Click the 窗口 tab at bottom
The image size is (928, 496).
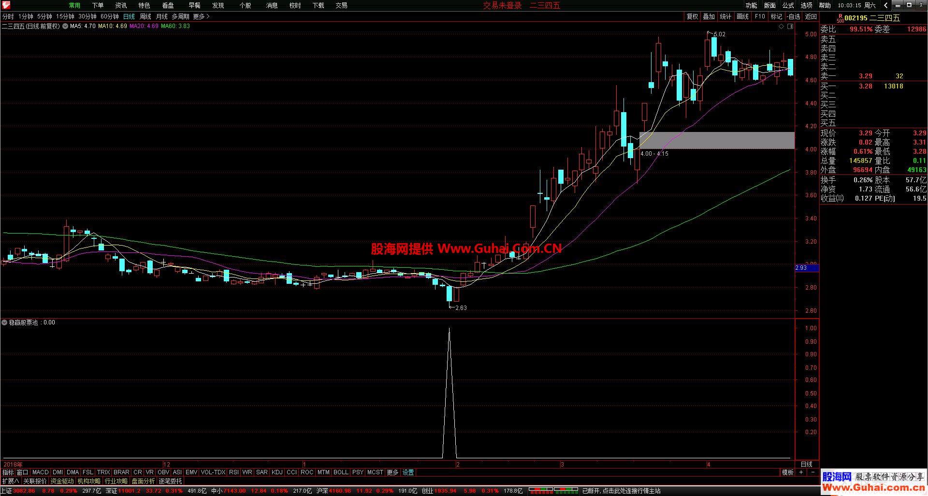(22, 472)
